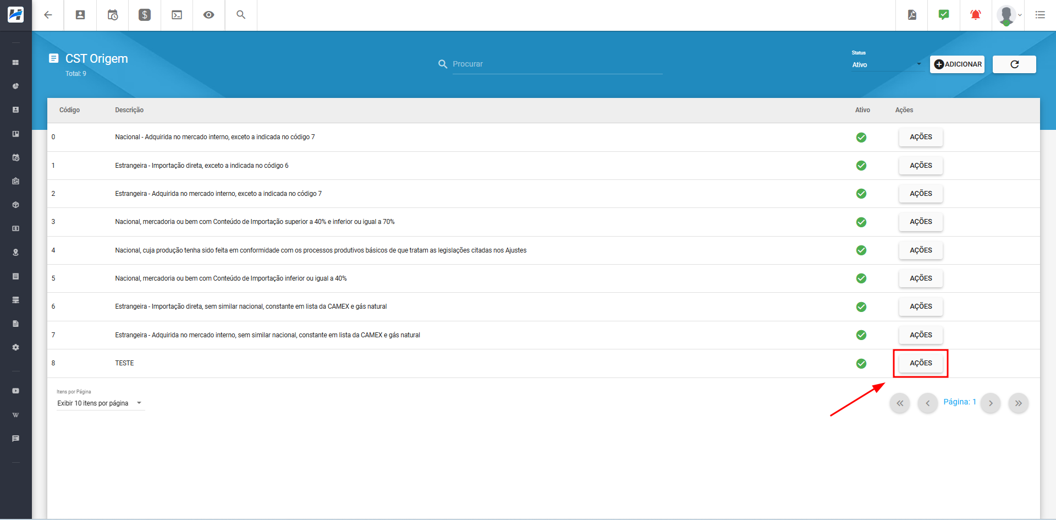Viewport: 1056px width, 520px height.
Task: Click the eye icon in top toolbar
Action: 208,15
